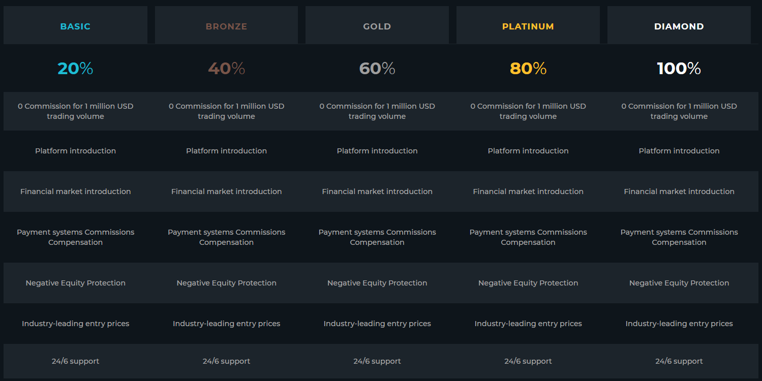Click the 40% value under BRONZE
This screenshot has width=762, height=381.
pyautogui.click(x=226, y=69)
